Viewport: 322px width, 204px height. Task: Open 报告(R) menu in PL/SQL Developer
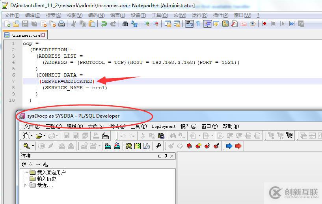pos(188,126)
